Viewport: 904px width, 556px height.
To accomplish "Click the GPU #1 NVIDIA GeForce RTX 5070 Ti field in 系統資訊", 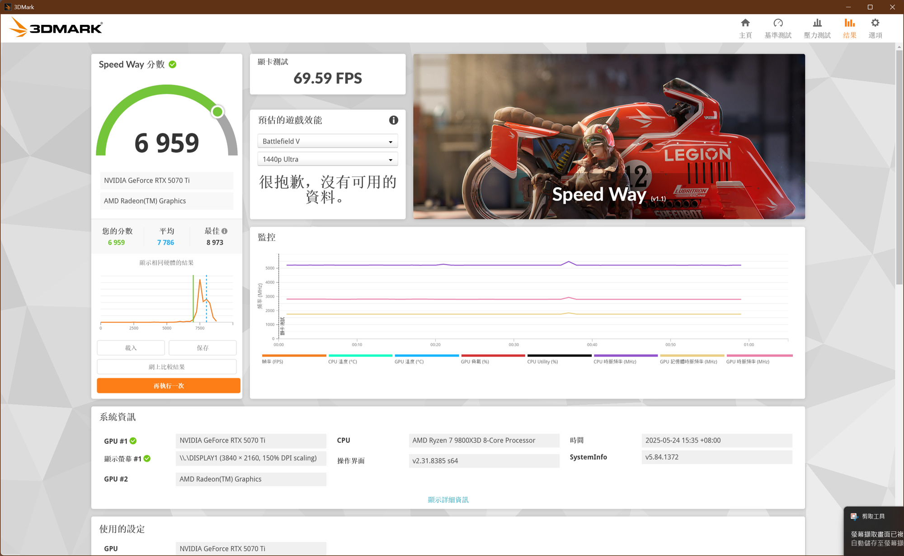I will 251,441.
